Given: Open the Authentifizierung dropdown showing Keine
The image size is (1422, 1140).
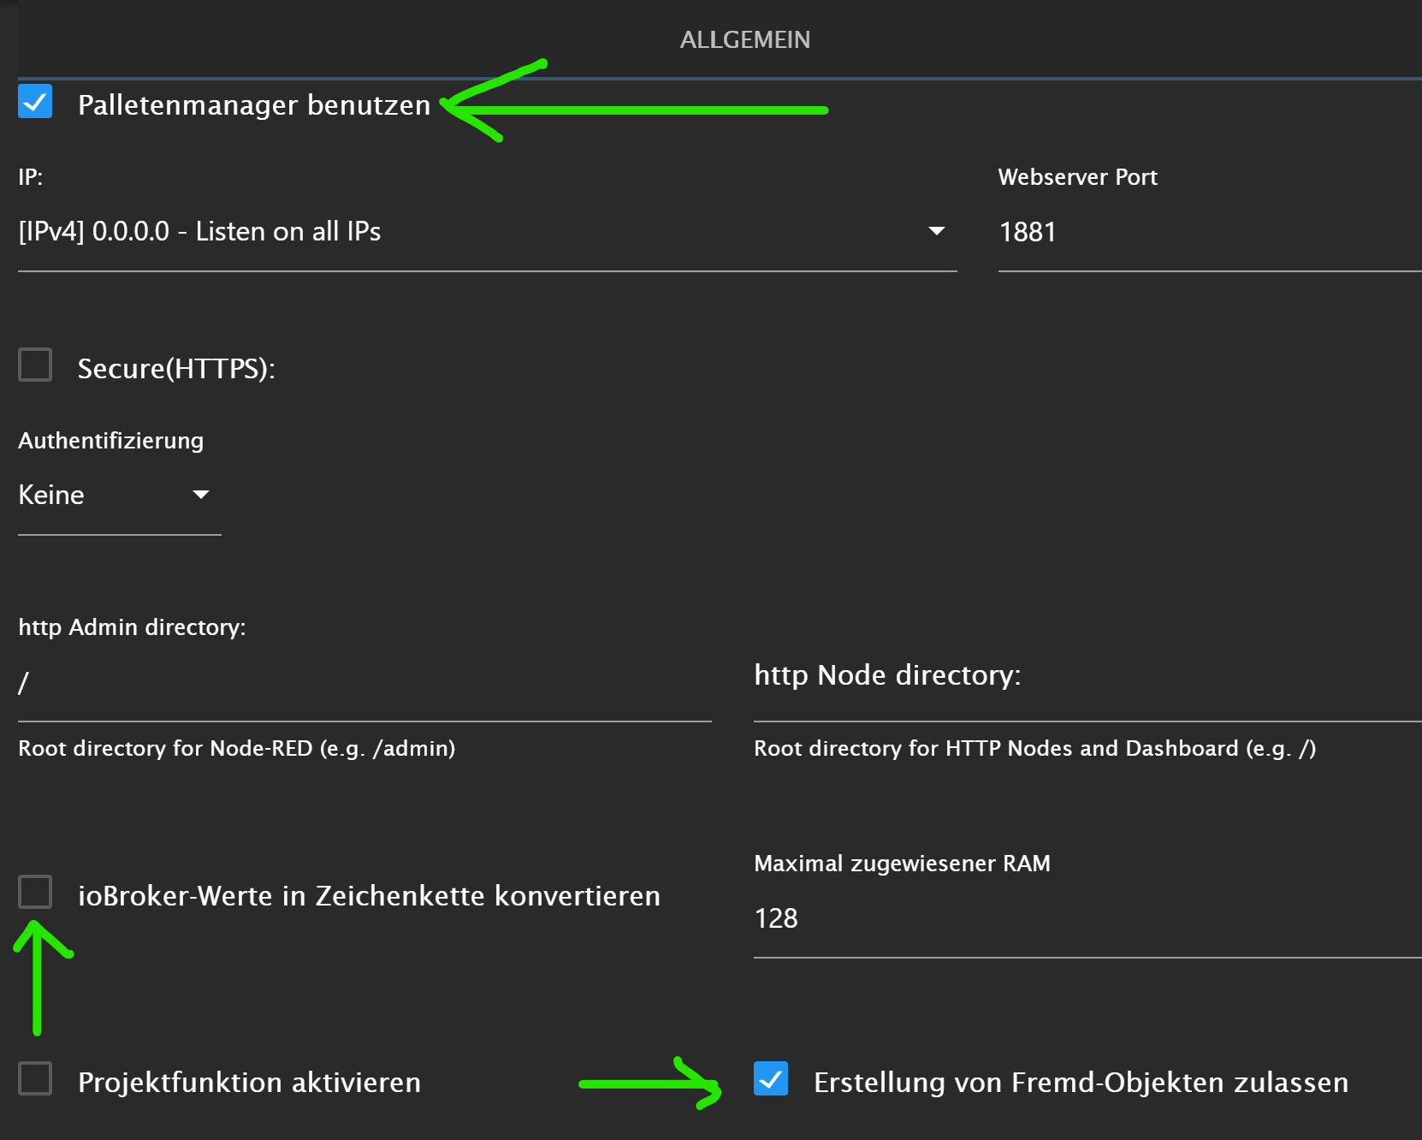Looking at the screenshot, I should coord(103,496).
